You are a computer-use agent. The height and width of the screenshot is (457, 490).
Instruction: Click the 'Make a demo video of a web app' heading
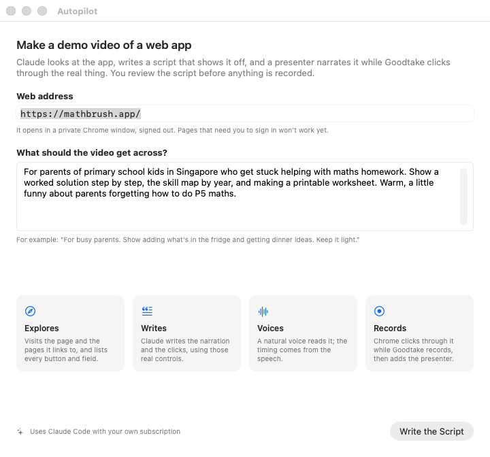coord(104,45)
